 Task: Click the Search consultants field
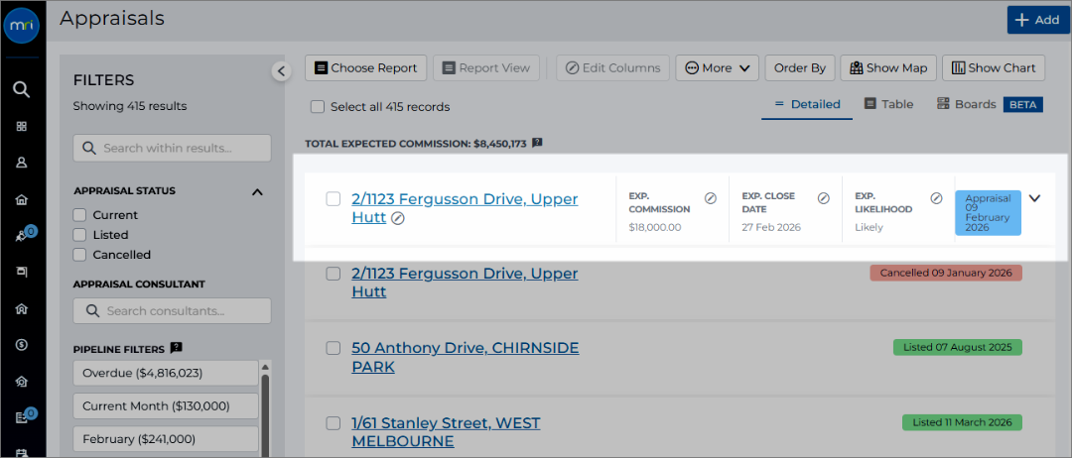[173, 310]
